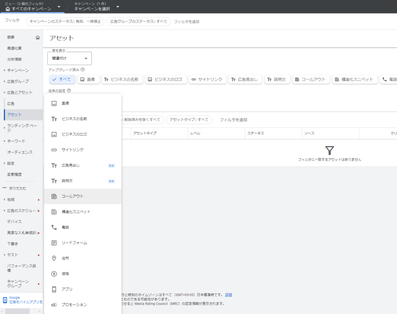397x314 pixels.
Task: Click the help icon next to 従来の設定
Action: (69, 91)
